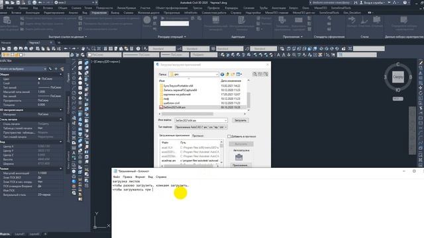Click the Ю compass letter on the ViewCube
Screen dimensions: 424x238
pos(397,90)
